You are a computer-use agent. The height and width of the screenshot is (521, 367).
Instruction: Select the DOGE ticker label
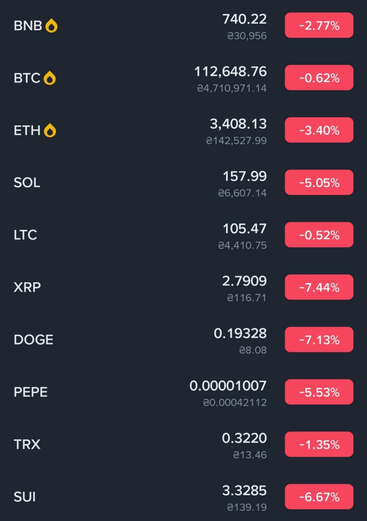coord(33,340)
